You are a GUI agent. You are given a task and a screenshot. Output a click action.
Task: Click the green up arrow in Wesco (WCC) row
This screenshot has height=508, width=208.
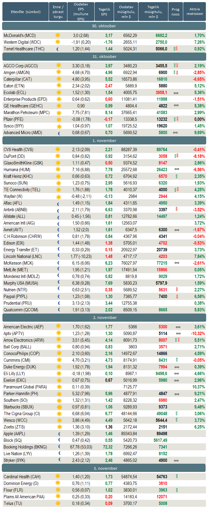coord(177,420)
